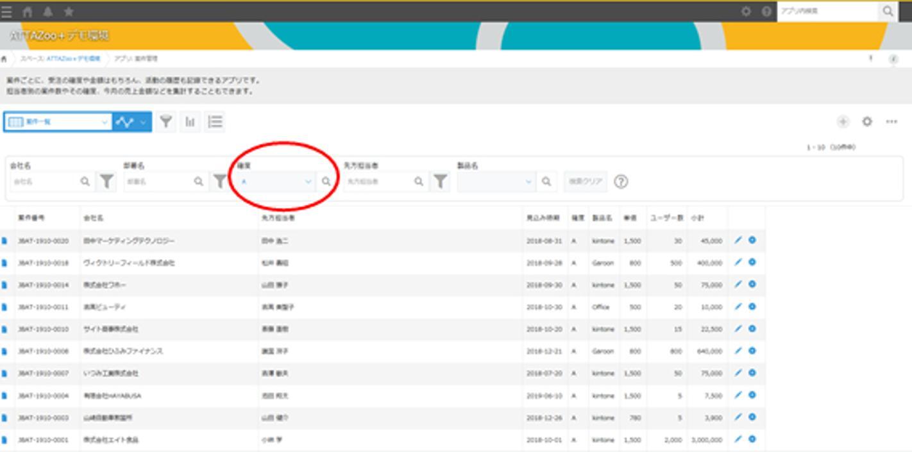Click the funnel button beside '先方担当者' search
The height and width of the screenshot is (452, 912).
[x=440, y=181]
